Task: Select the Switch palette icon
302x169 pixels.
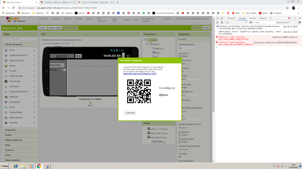Action: tap(6, 107)
